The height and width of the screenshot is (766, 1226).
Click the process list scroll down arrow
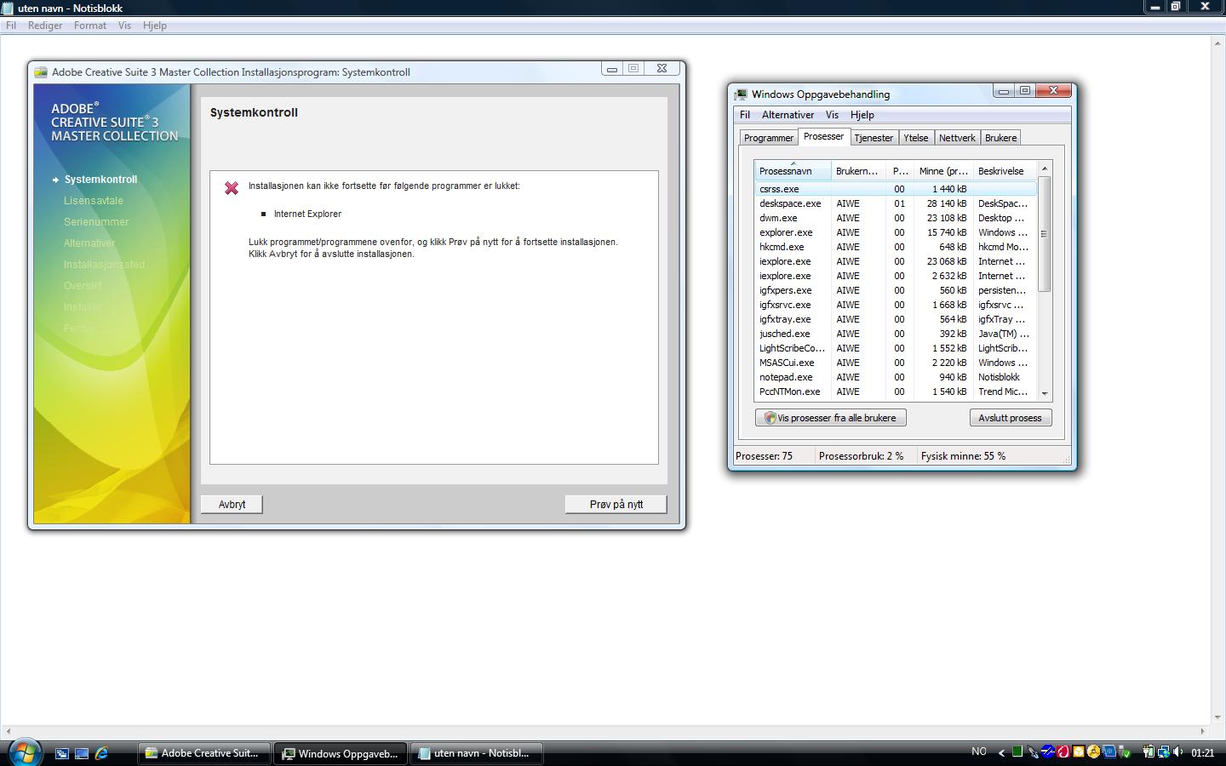pos(1045,394)
